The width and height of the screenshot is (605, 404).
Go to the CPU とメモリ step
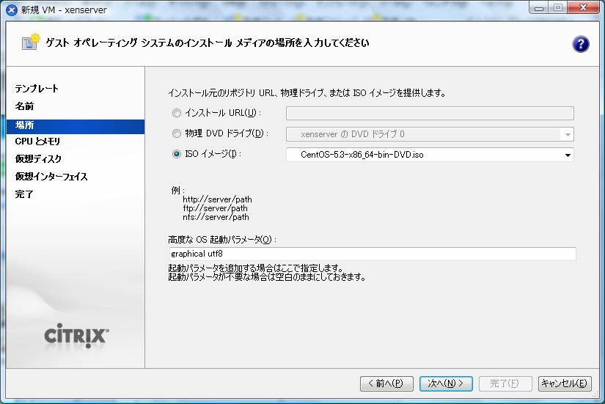pyautogui.click(x=37, y=142)
